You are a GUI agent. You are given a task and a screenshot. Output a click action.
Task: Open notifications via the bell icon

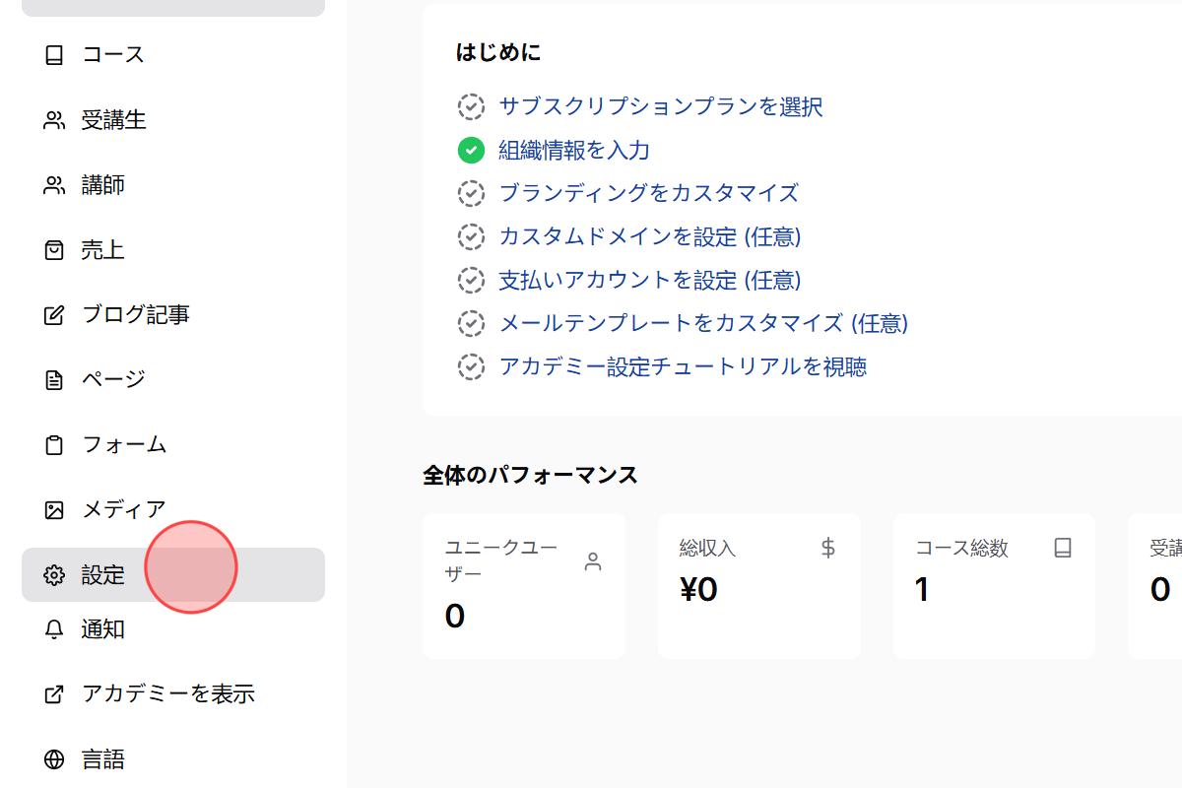click(x=54, y=629)
